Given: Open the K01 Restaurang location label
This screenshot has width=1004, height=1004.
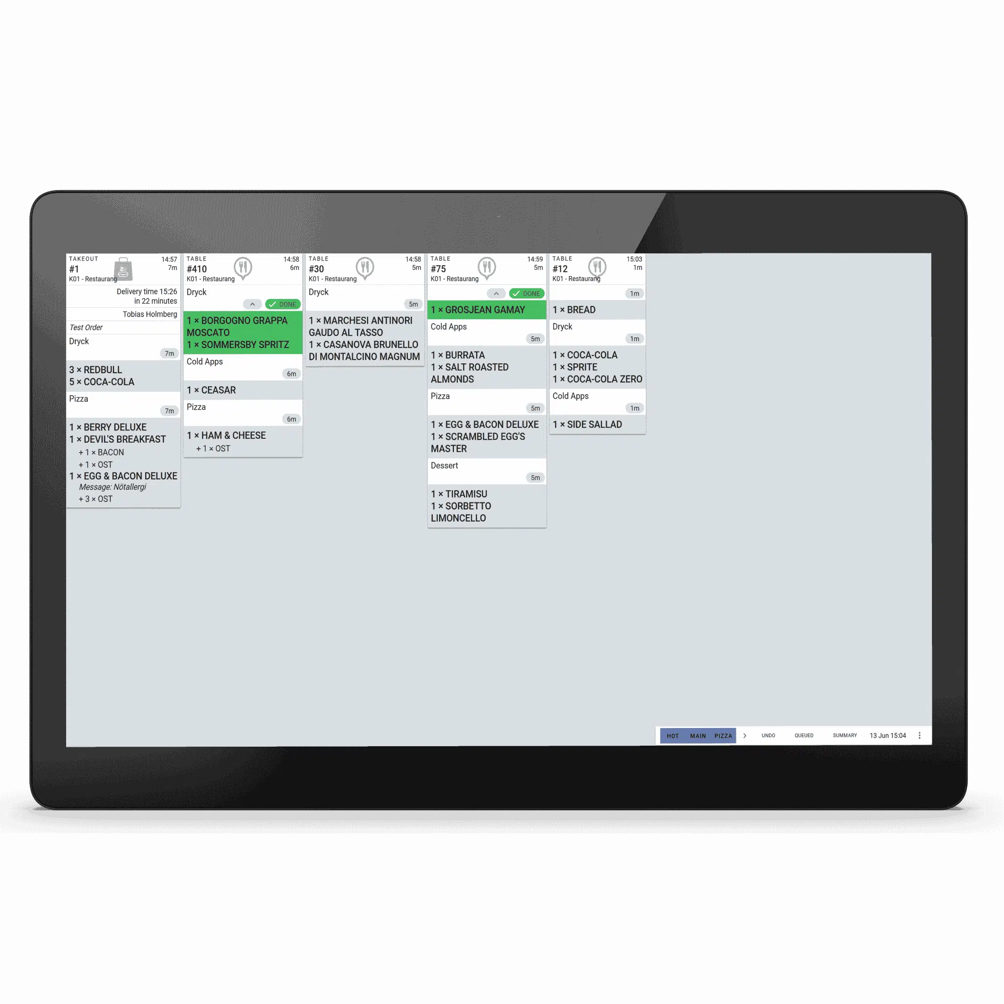Looking at the screenshot, I should pyautogui.click(x=98, y=278).
